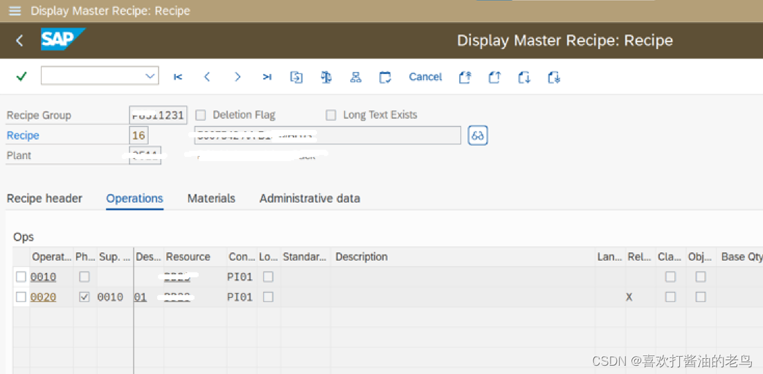The image size is (763, 374).
Task: Confirm with the green checkmark icon
Action: [x=21, y=76]
